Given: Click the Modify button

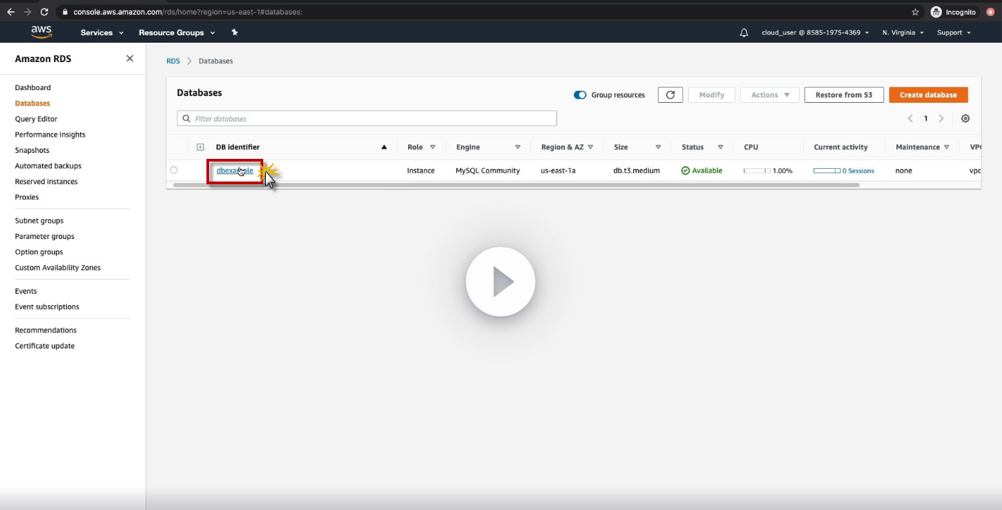Looking at the screenshot, I should click(711, 95).
